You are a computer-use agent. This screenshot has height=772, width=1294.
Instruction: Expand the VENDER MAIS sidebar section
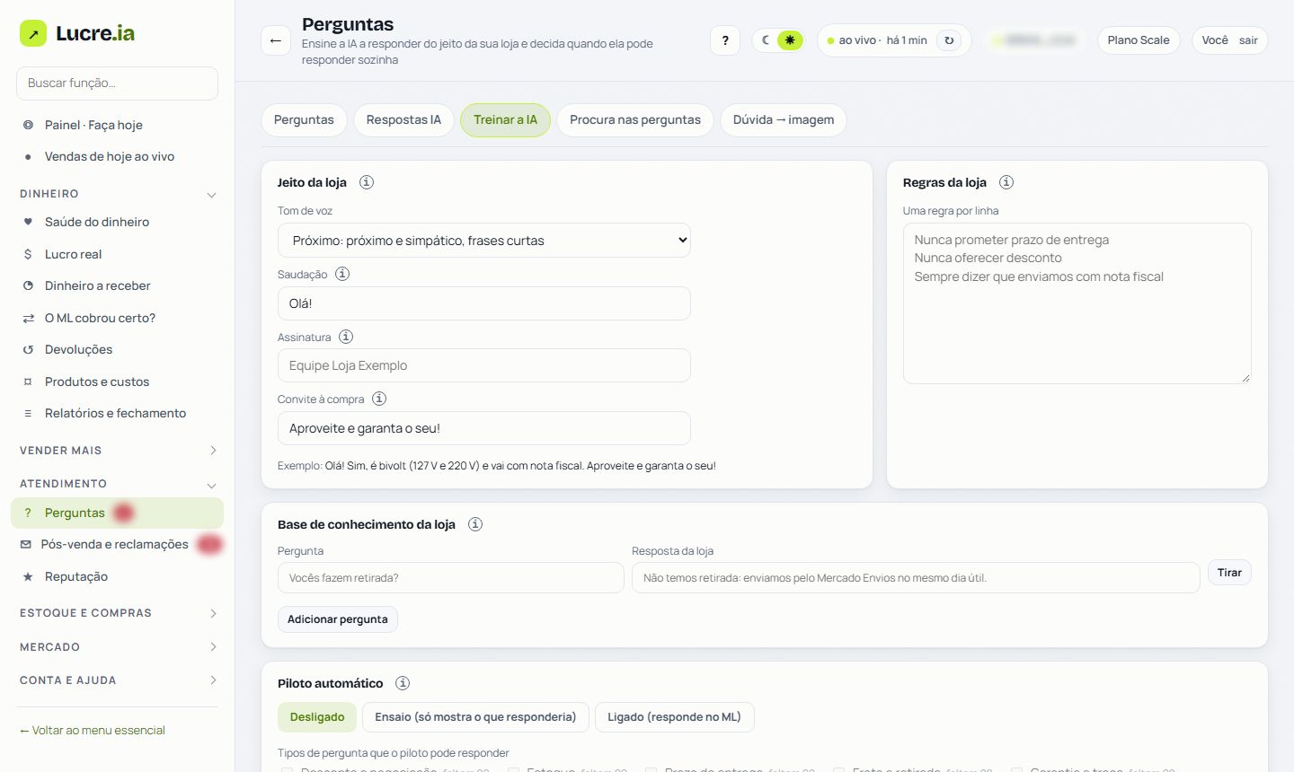click(x=118, y=451)
